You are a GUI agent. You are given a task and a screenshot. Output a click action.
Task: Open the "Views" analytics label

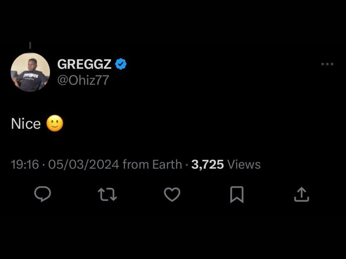[244, 165]
